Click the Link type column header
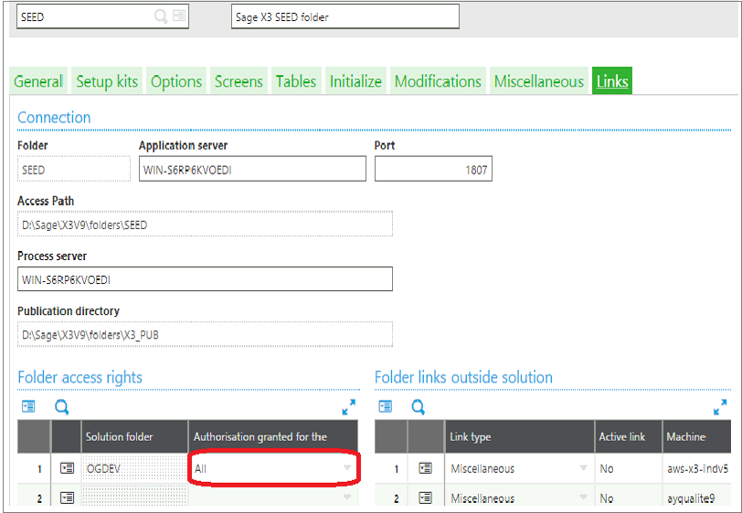742x513 pixels. [520, 436]
